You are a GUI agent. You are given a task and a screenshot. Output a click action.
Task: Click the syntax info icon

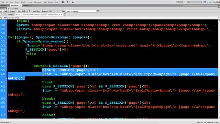coord(5,18)
